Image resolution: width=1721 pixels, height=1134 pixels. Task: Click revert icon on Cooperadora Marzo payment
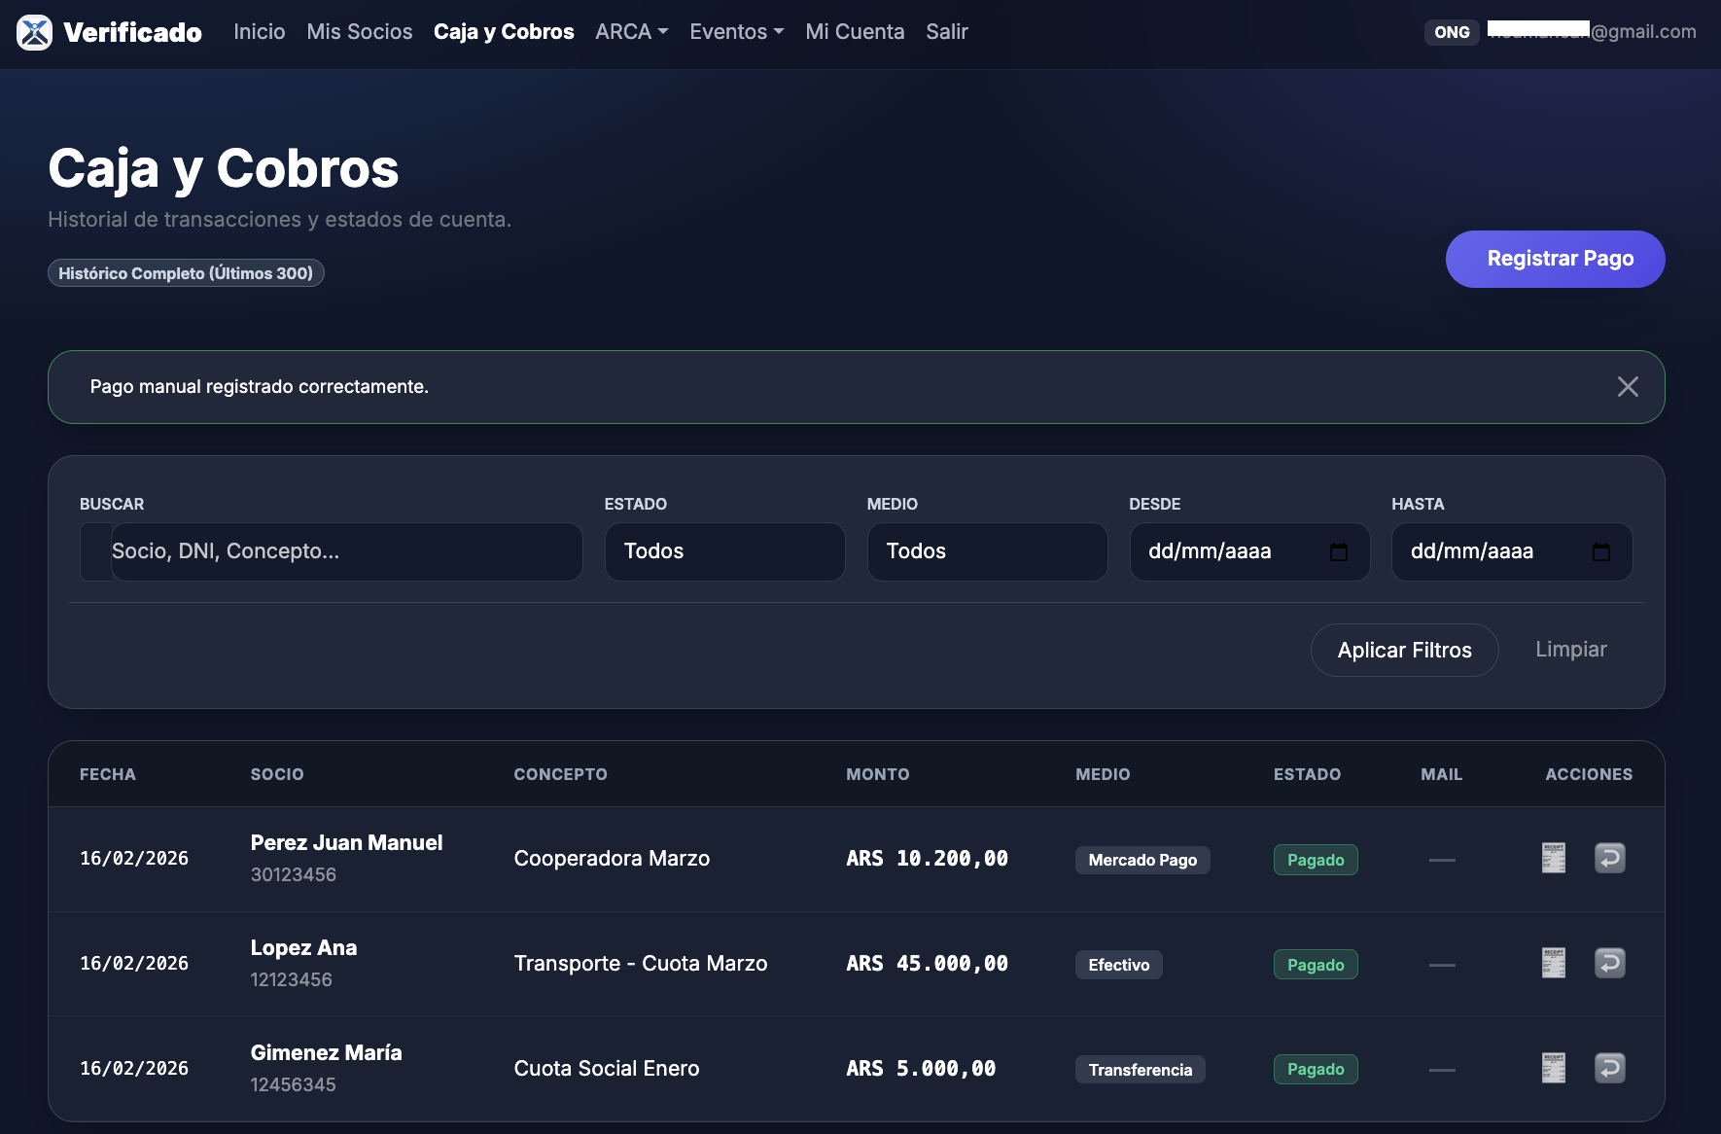coord(1609,858)
